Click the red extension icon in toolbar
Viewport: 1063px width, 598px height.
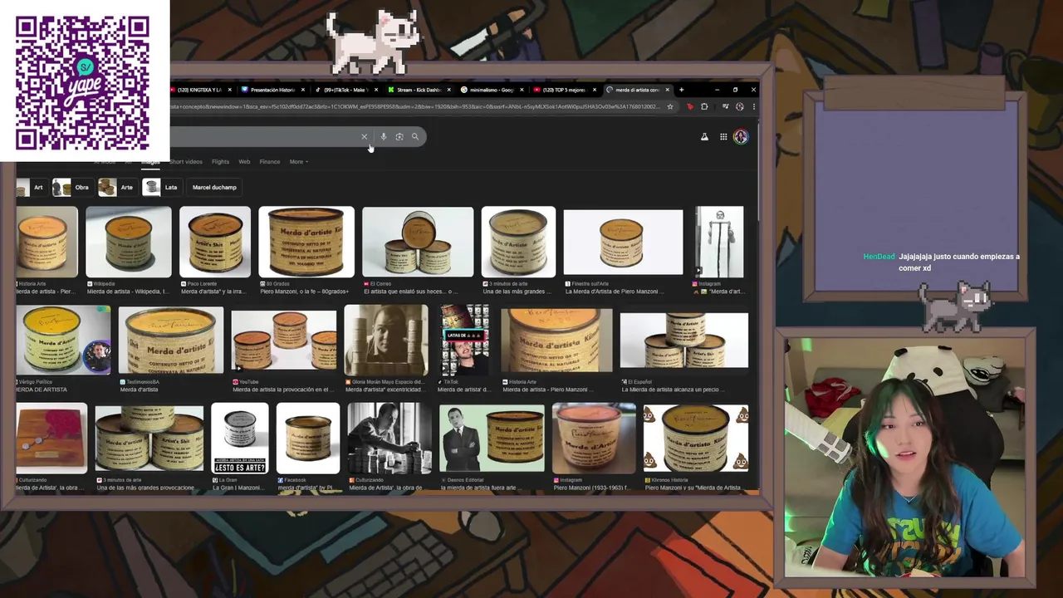[x=689, y=106]
